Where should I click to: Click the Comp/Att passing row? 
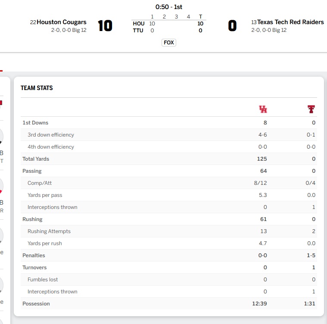pyautogui.click(x=169, y=183)
